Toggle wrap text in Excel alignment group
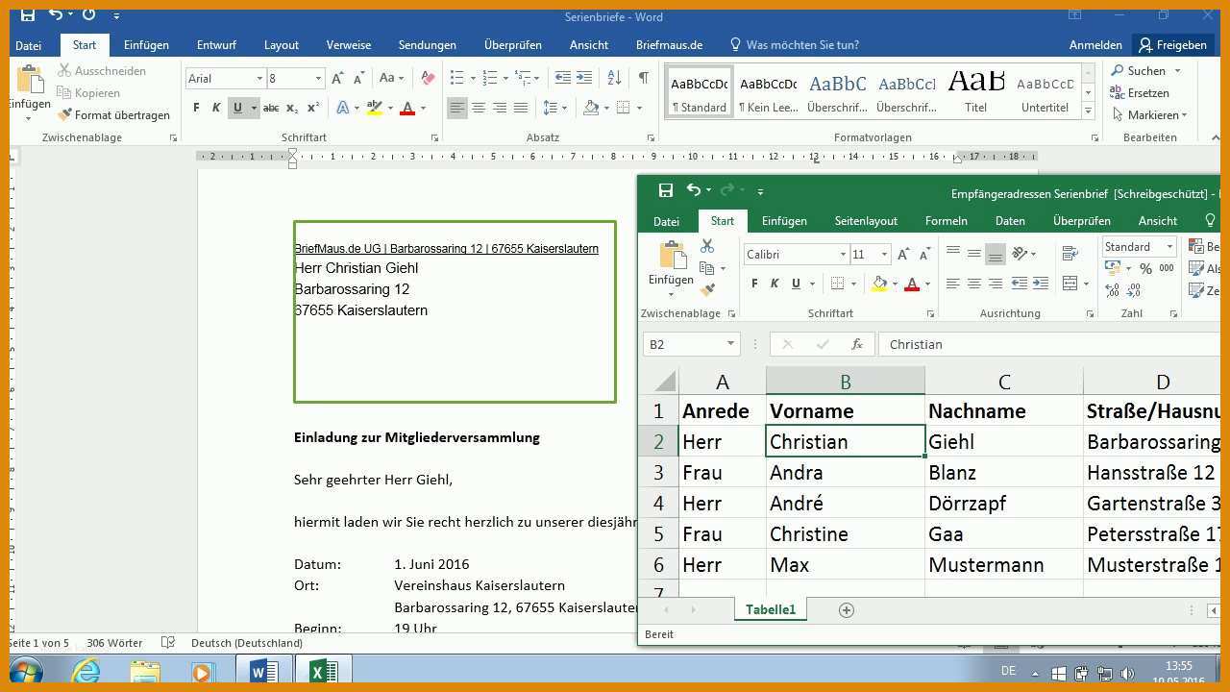 pyautogui.click(x=1070, y=254)
